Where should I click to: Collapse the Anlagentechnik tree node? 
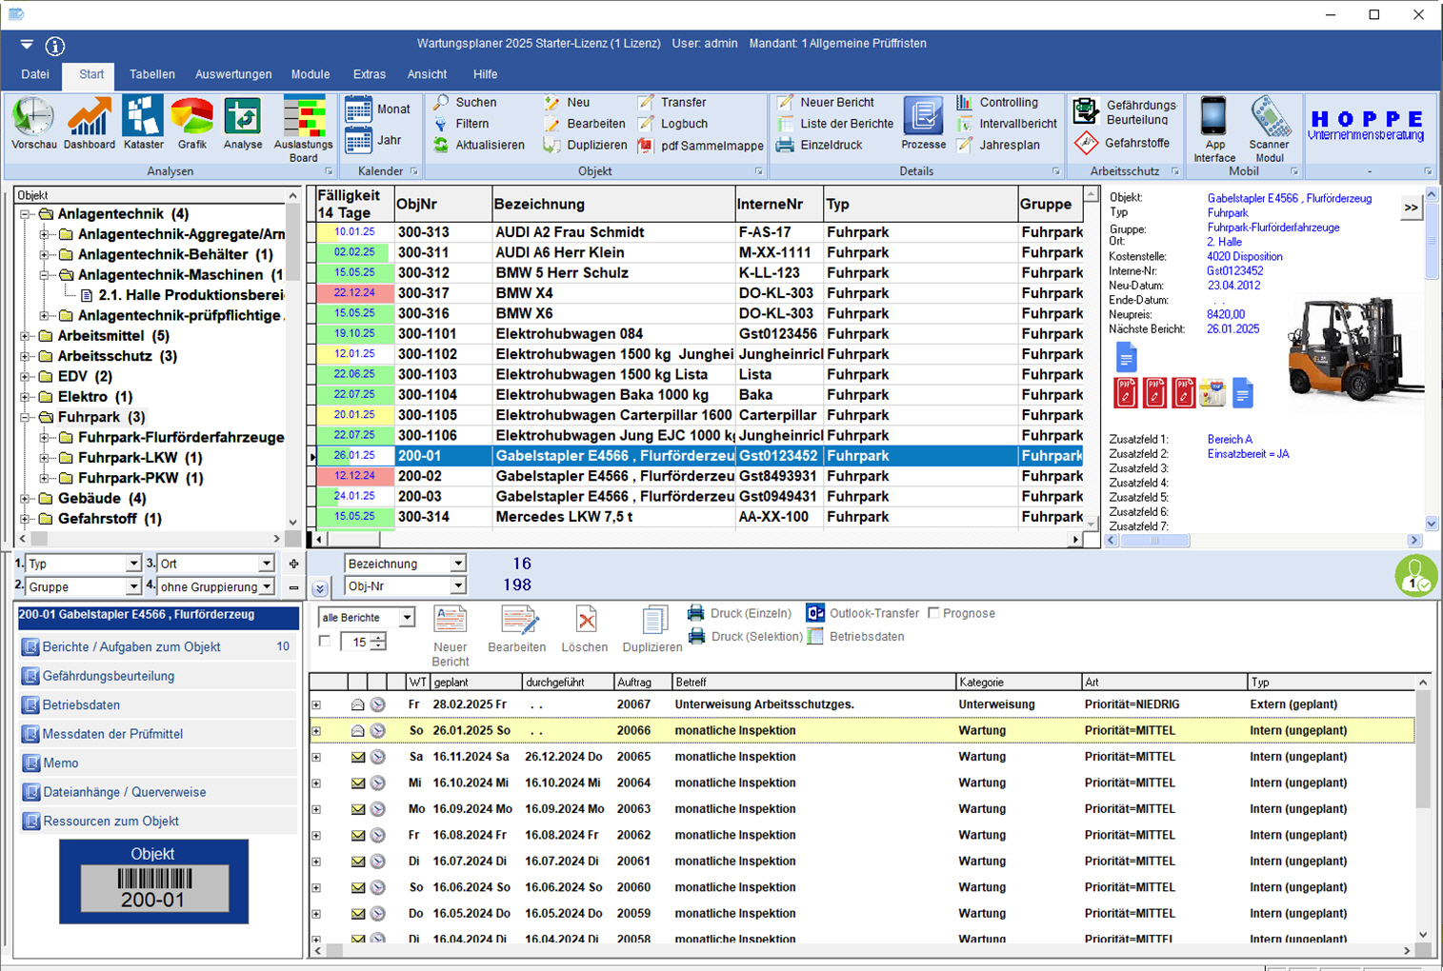point(26,214)
